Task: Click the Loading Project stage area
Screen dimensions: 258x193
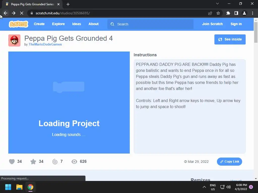Action: (69, 103)
